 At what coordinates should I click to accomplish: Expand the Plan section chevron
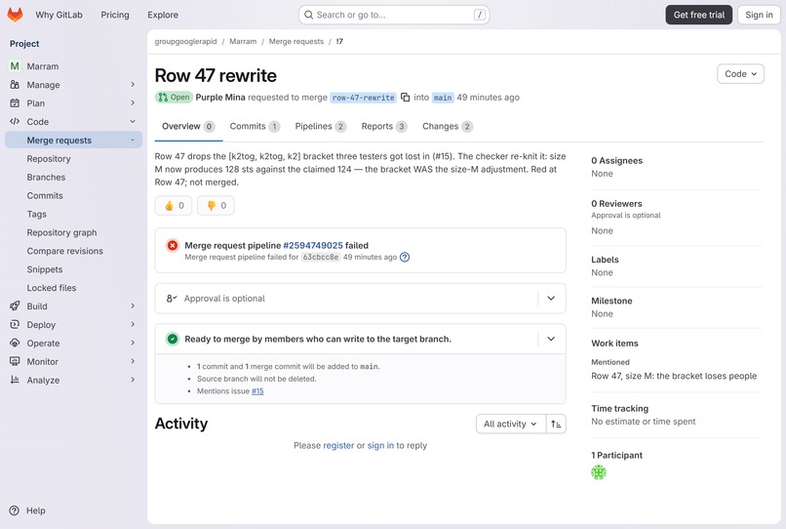(133, 102)
